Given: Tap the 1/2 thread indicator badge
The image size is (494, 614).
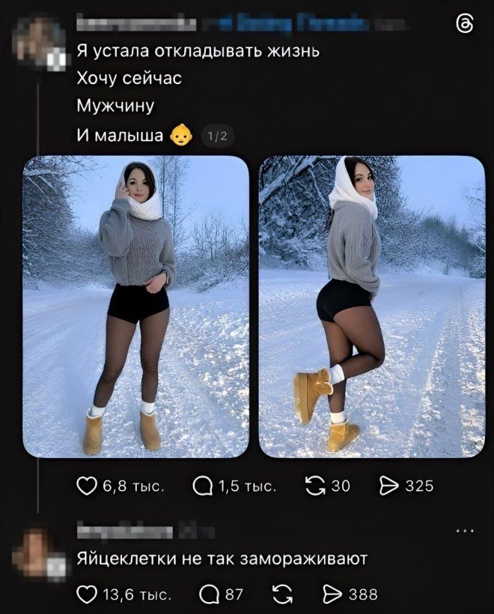Looking at the screenshot, I should 217,136.
